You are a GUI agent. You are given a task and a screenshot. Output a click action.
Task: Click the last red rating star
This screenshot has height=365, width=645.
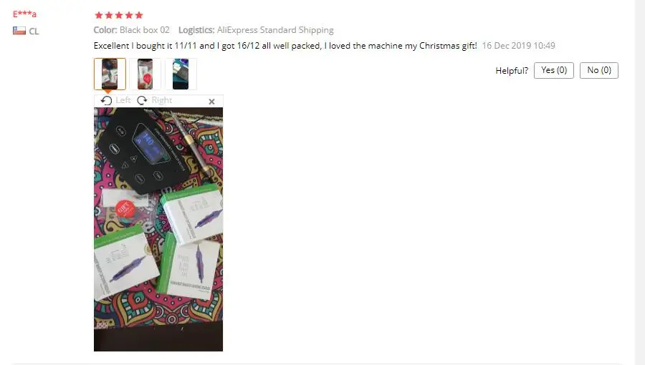click(x=139, y=15)
